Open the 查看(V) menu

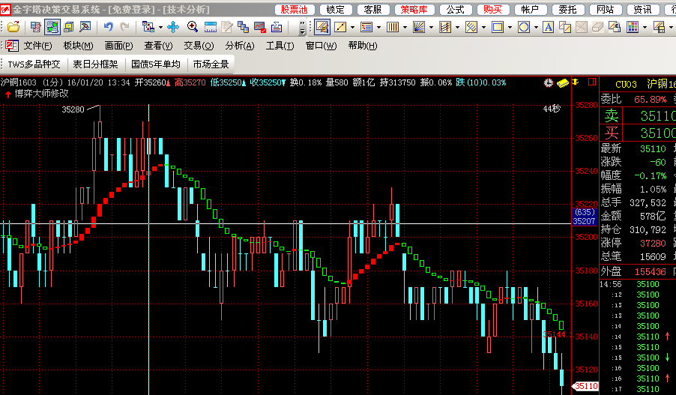pos(158,46)
